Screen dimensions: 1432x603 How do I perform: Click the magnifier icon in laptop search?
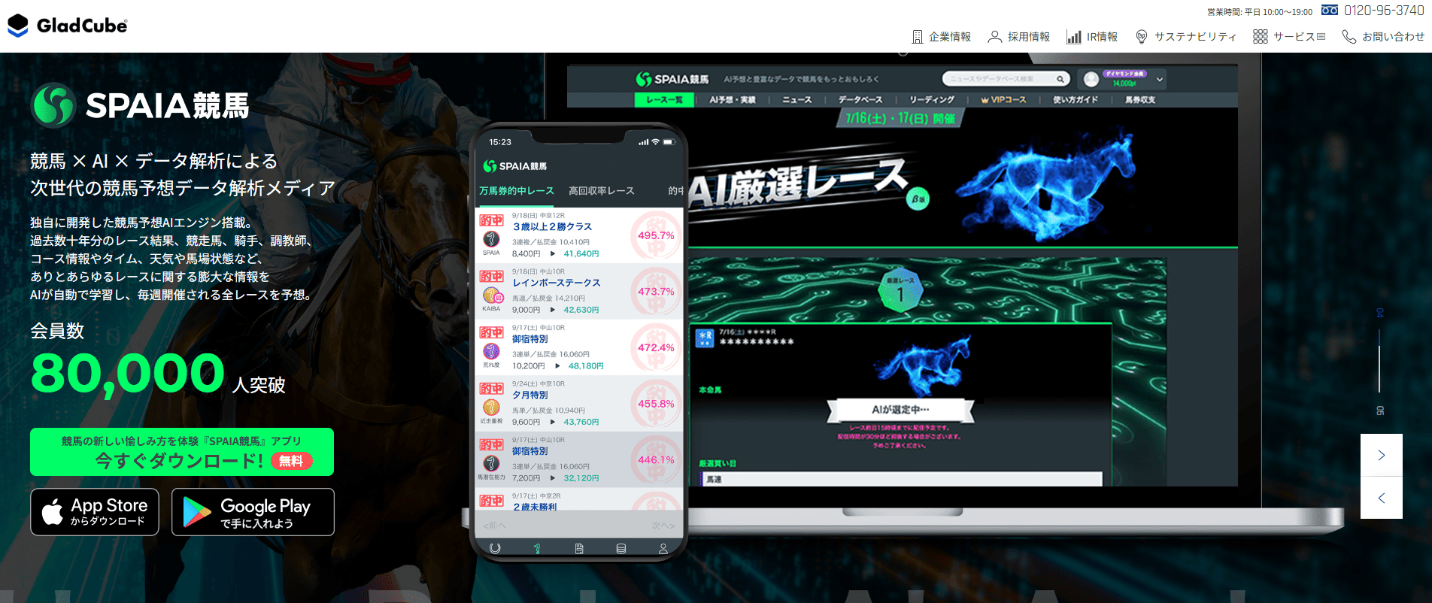[x=1060, y=79]
